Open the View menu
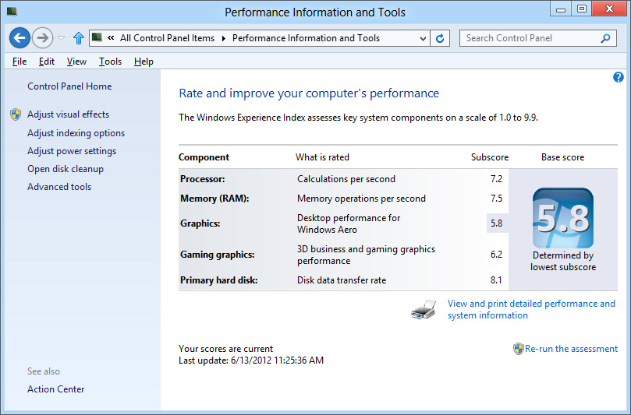This screenshot has height=415, width=631. point(76,62)
